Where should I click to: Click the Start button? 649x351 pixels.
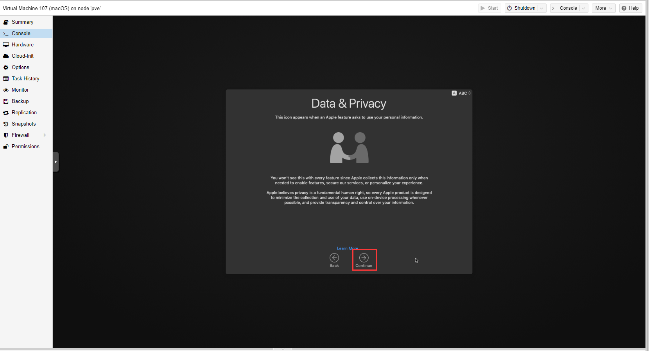click(x=489, y=8)
